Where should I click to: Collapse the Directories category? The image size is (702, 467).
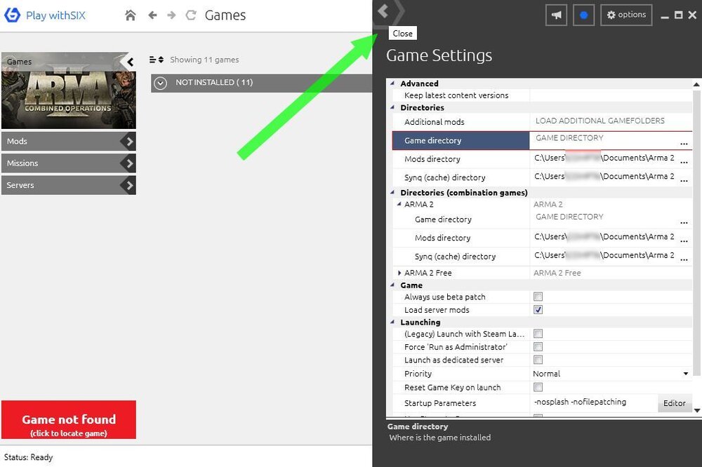[x=392, y=107]
